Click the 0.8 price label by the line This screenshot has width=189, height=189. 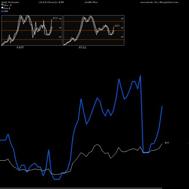point(167,143)
